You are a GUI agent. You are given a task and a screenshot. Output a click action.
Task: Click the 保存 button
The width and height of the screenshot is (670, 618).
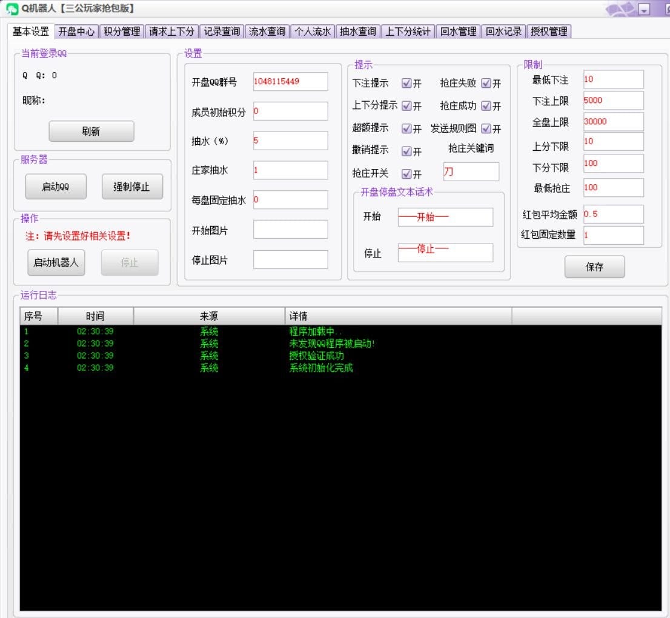[594, 267]
